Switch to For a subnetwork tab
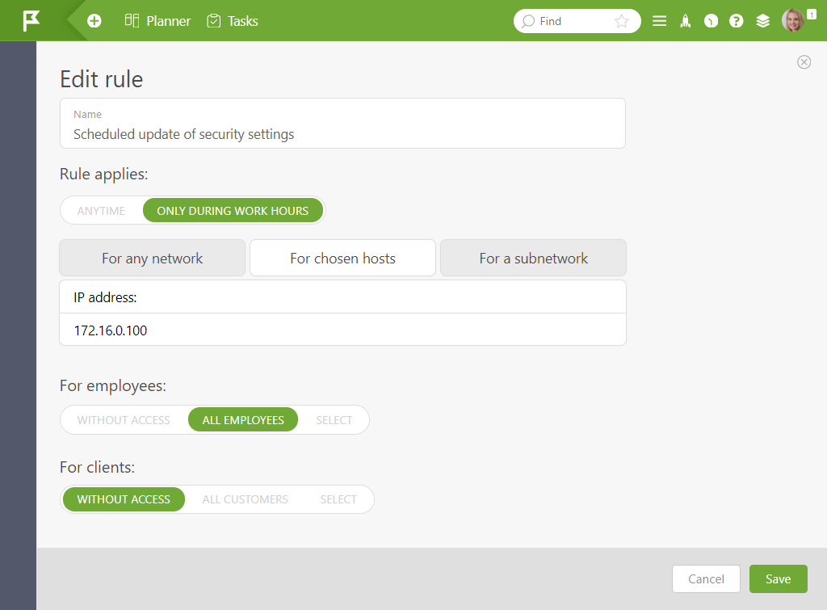 (x=533, y=258)
